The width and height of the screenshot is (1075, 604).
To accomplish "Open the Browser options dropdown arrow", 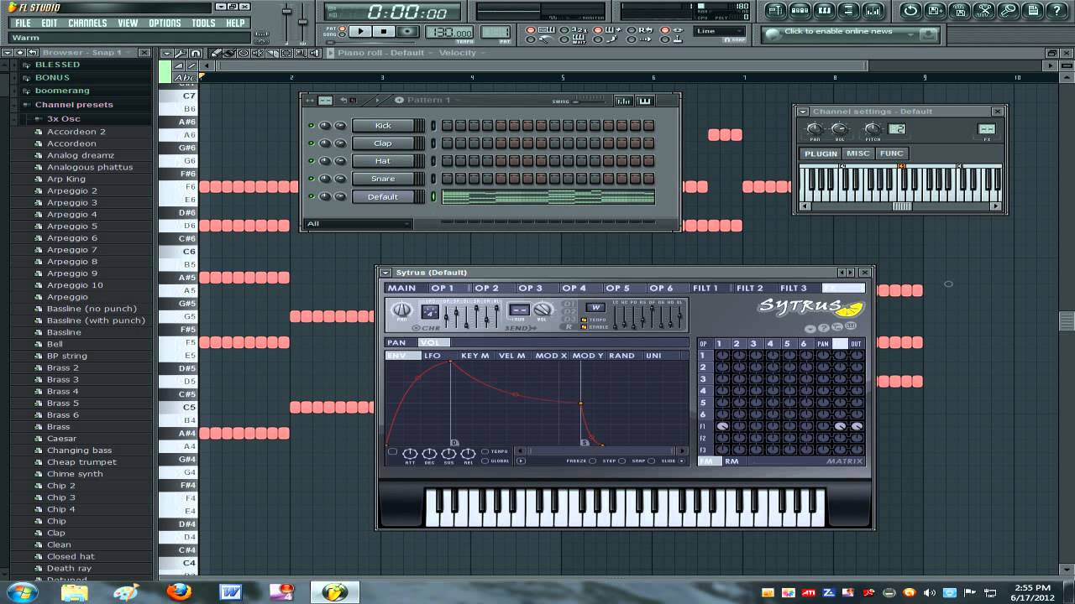I will pyautogui.click(x=8, y=53).
